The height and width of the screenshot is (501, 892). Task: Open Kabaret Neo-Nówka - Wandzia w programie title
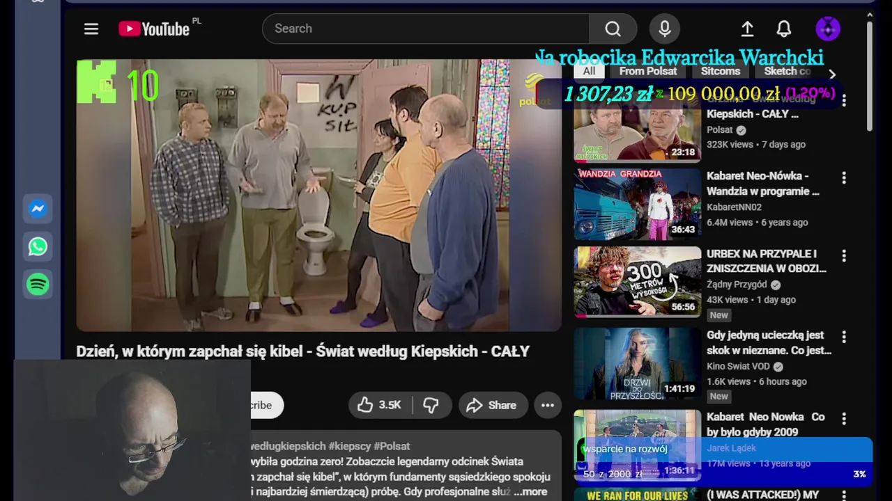(763, 184)
